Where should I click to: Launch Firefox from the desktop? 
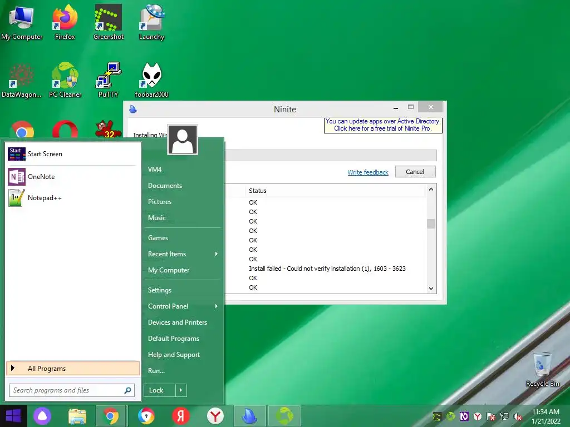(x=65, y=22)
